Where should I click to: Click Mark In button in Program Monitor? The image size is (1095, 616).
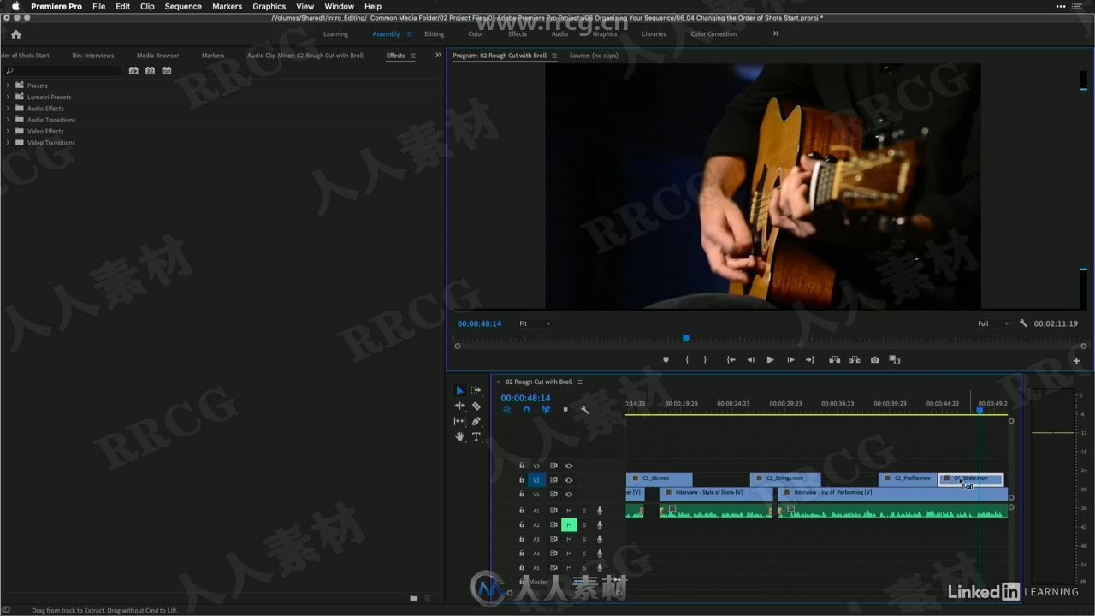pos(687,360)
